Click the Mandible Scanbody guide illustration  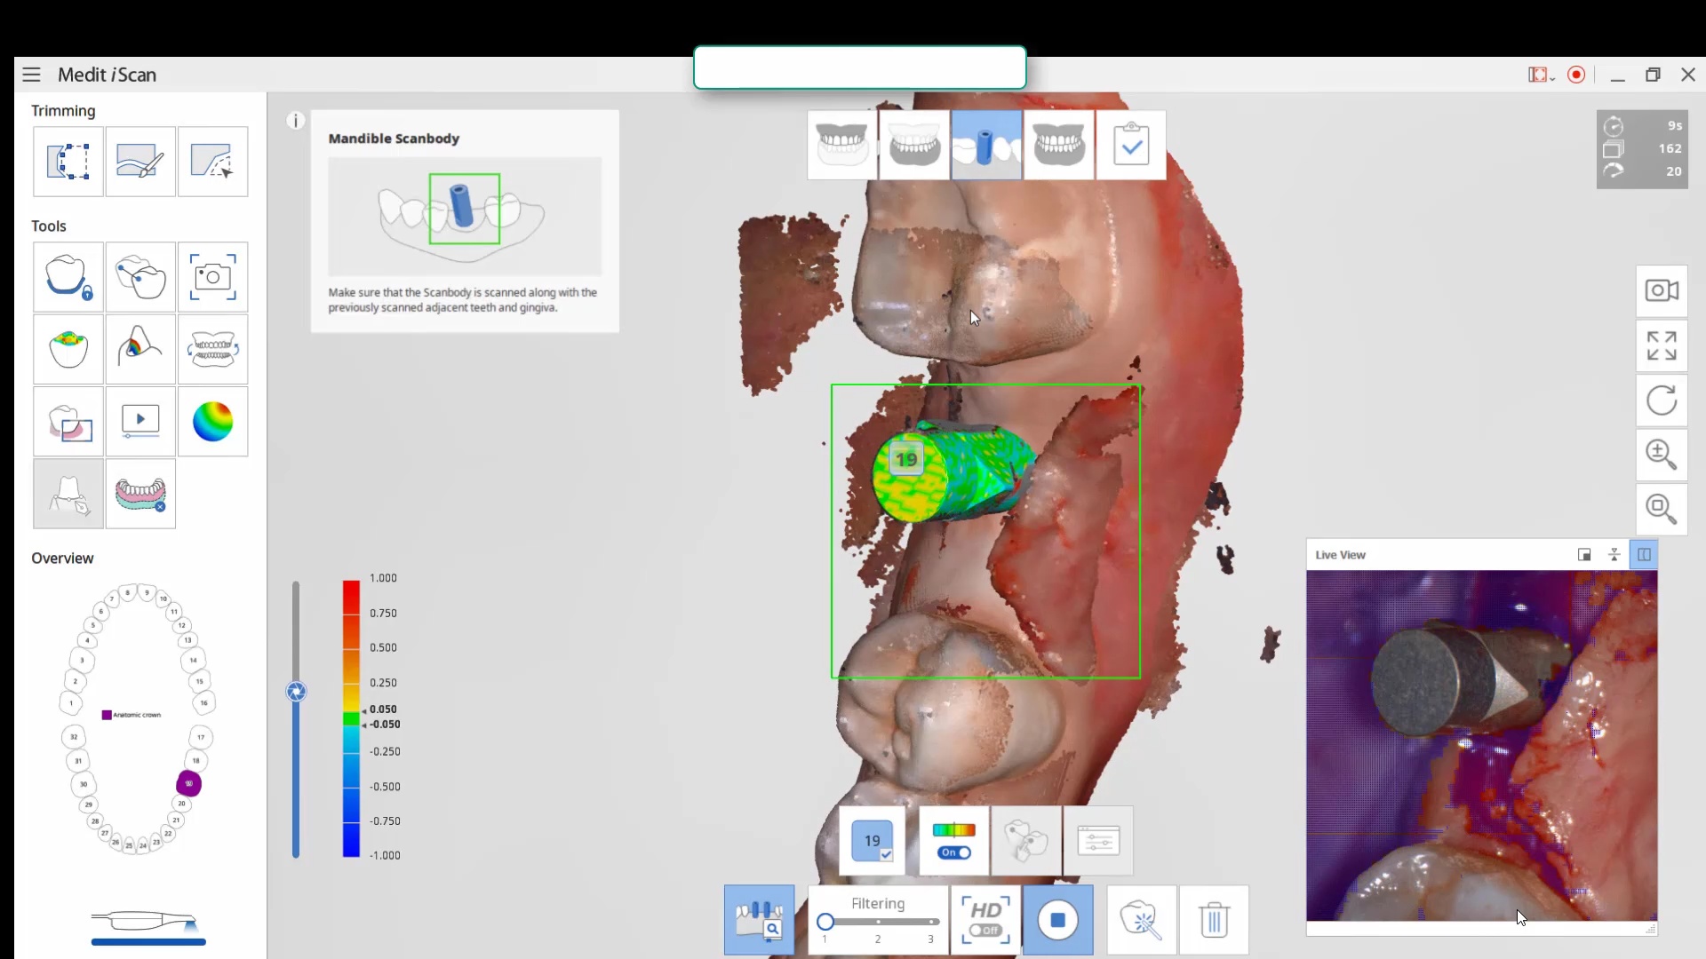click(465, 216)
